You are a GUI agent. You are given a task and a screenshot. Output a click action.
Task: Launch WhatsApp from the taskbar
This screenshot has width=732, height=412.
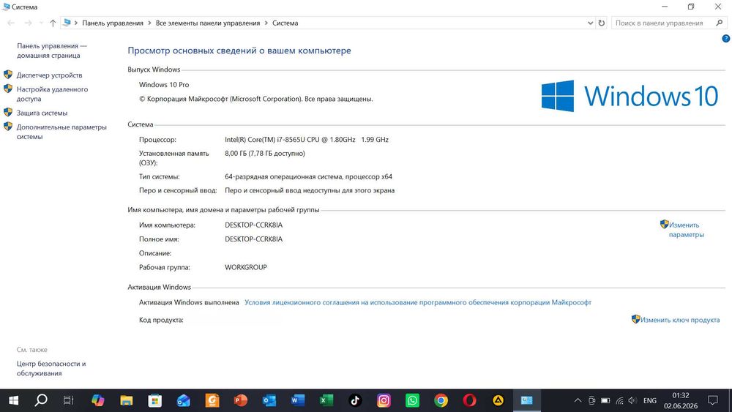click(412, 400)
